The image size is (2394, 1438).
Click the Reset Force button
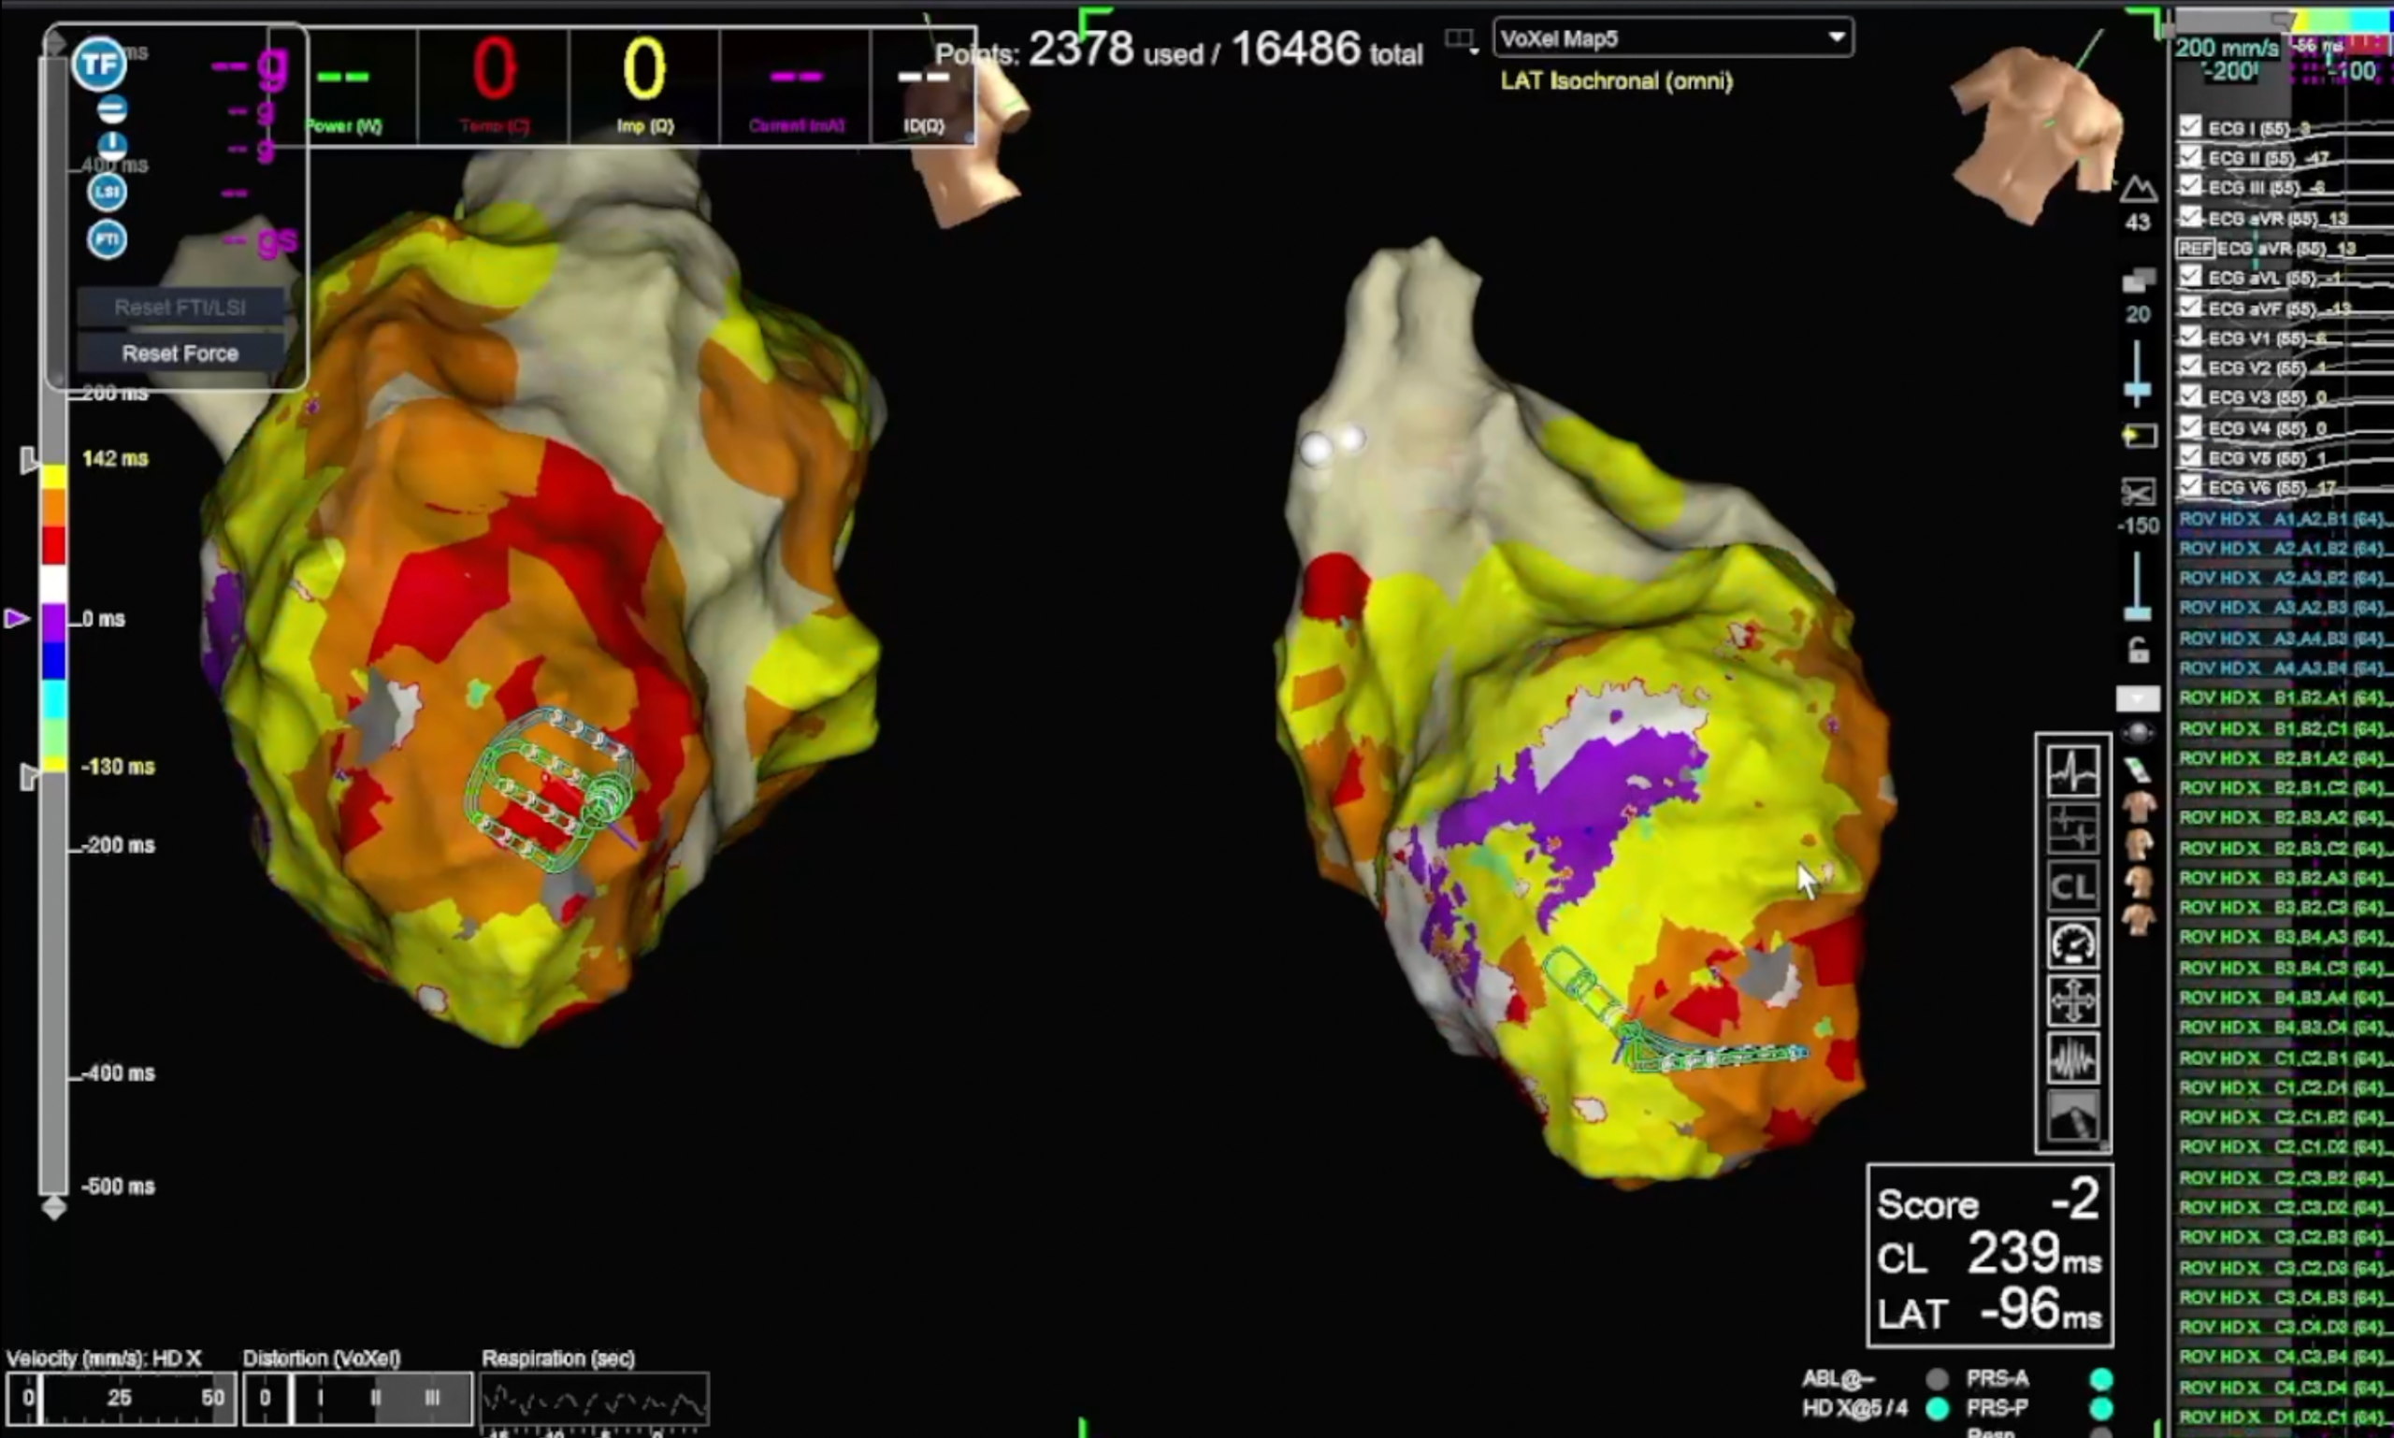click(180, 353)
